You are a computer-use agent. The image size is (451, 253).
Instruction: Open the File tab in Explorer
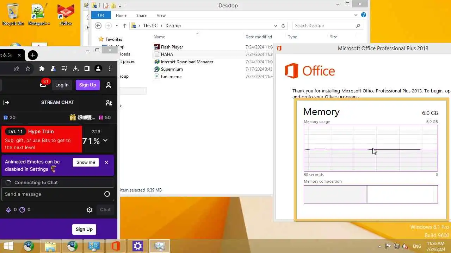101,15
